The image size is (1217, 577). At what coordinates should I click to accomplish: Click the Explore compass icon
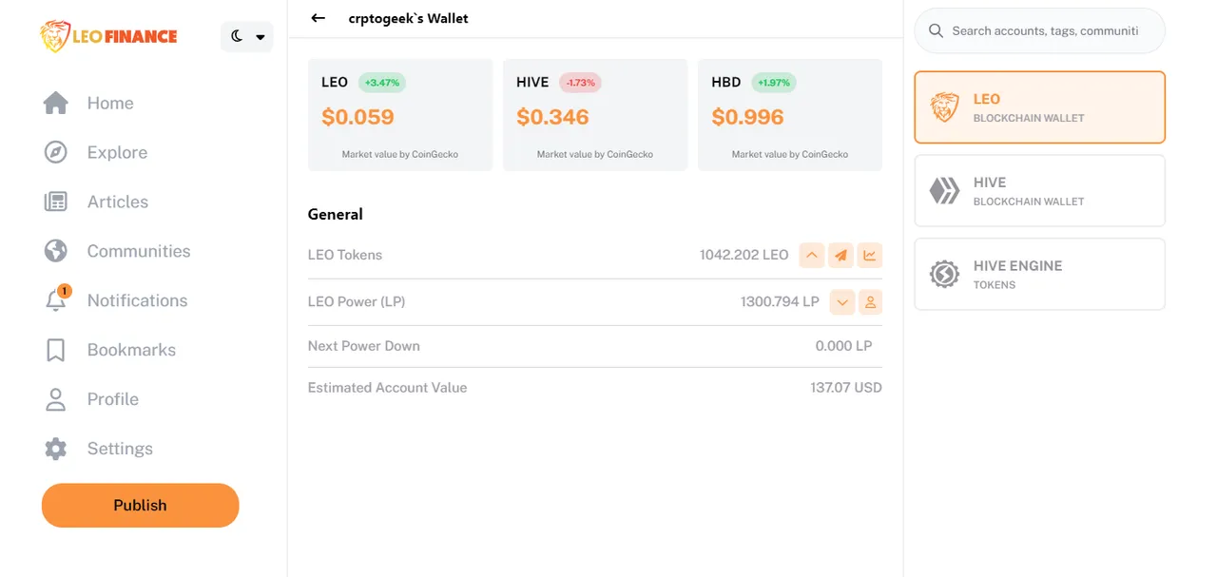(x=56, y=152)
